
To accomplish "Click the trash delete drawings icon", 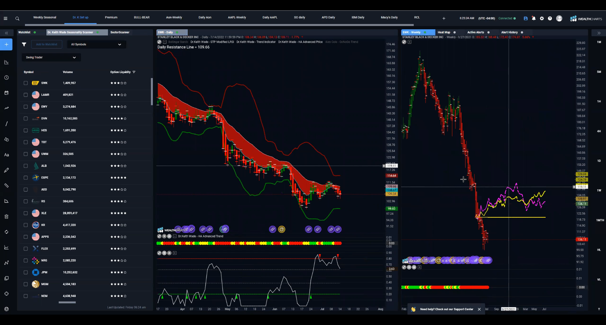I will click(x=6, y=216).
